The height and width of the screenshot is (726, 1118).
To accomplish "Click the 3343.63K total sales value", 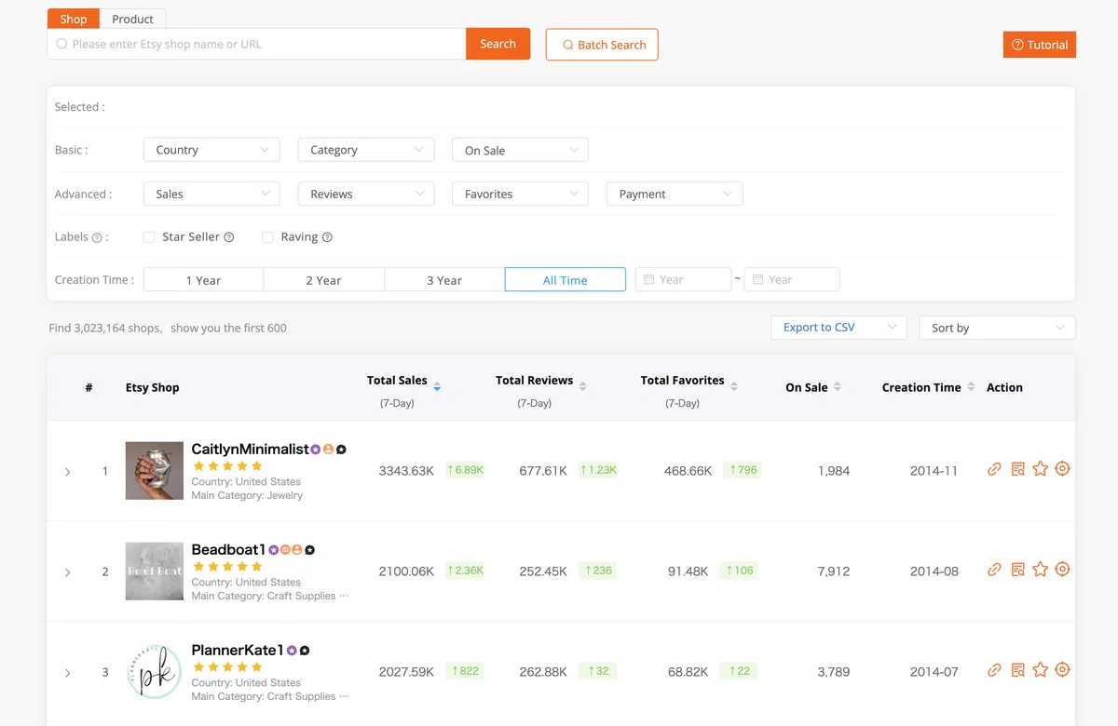I will 406,471.
